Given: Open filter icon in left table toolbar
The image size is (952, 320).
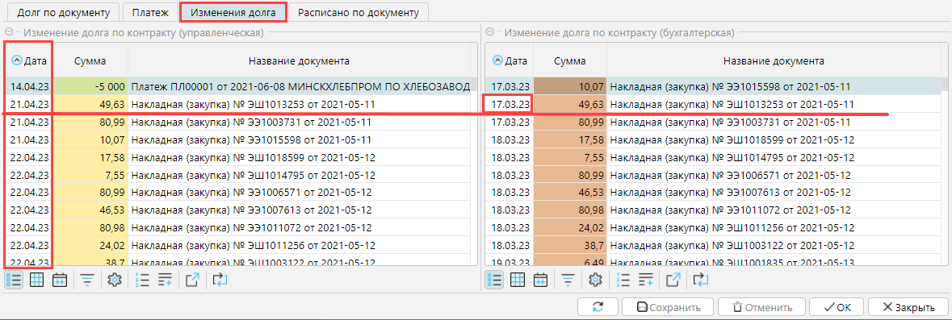Looking at the screenshot, I should [87, 280].
